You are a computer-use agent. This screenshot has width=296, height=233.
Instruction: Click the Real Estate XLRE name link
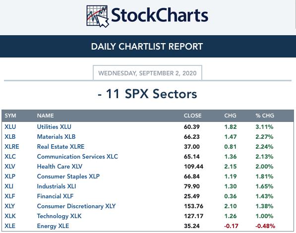60,147
